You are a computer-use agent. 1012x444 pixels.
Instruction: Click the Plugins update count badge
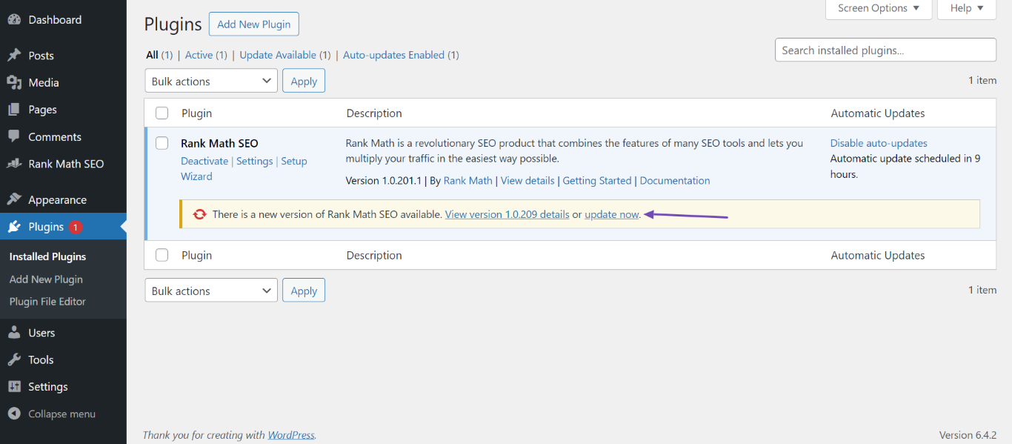tap(76, 227)
